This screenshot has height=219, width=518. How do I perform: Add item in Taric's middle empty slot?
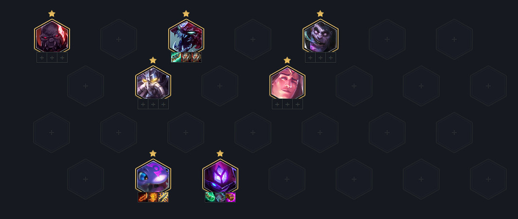click(287, 104)
